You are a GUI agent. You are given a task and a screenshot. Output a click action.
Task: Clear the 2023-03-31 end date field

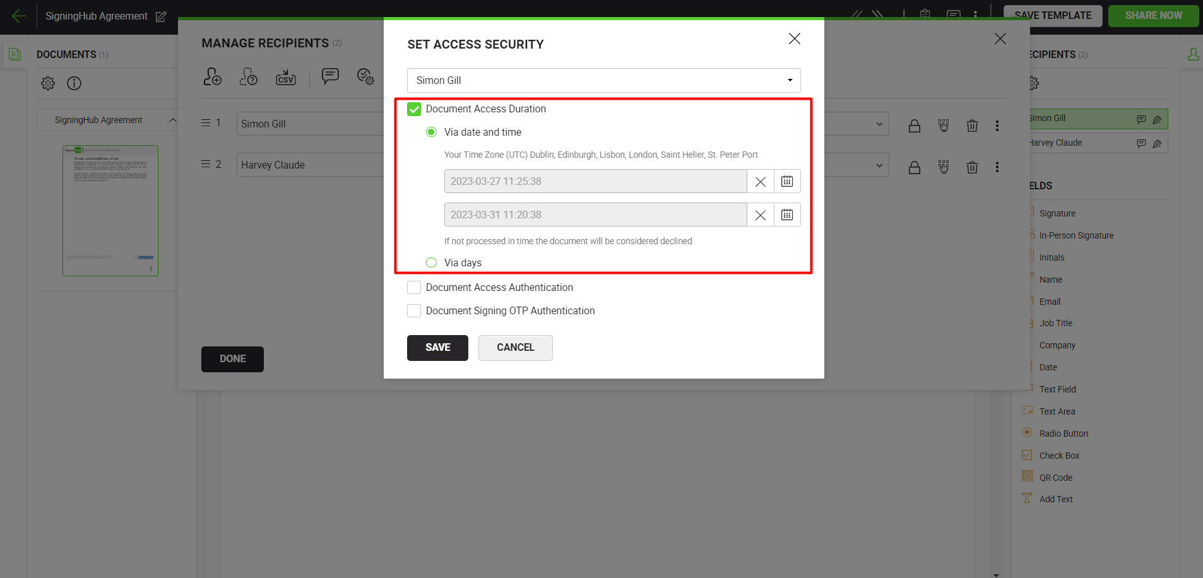tap(760, 215)
